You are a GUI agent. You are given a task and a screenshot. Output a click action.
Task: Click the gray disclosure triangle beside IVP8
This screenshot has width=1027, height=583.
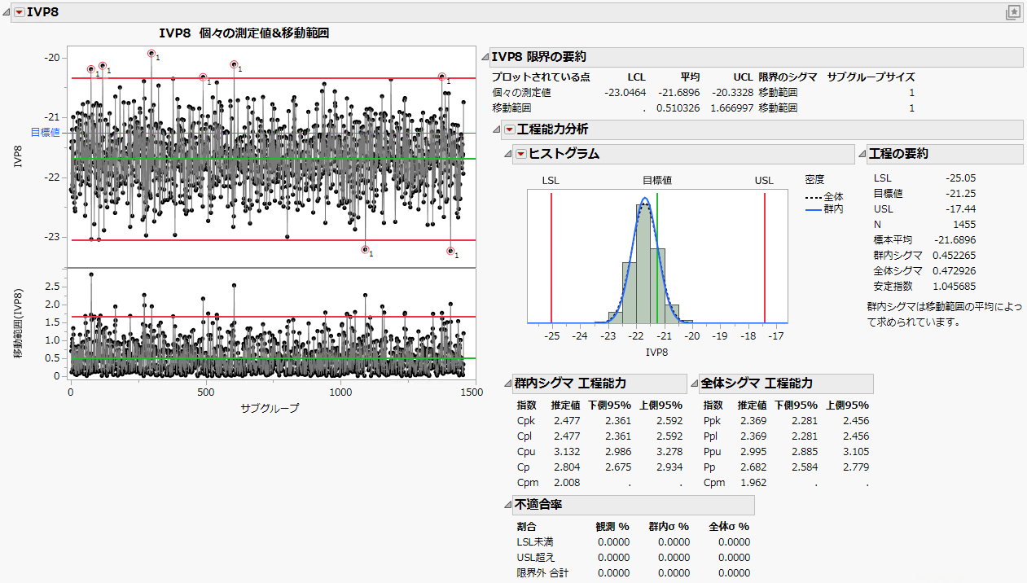click(x=7, y=11)
